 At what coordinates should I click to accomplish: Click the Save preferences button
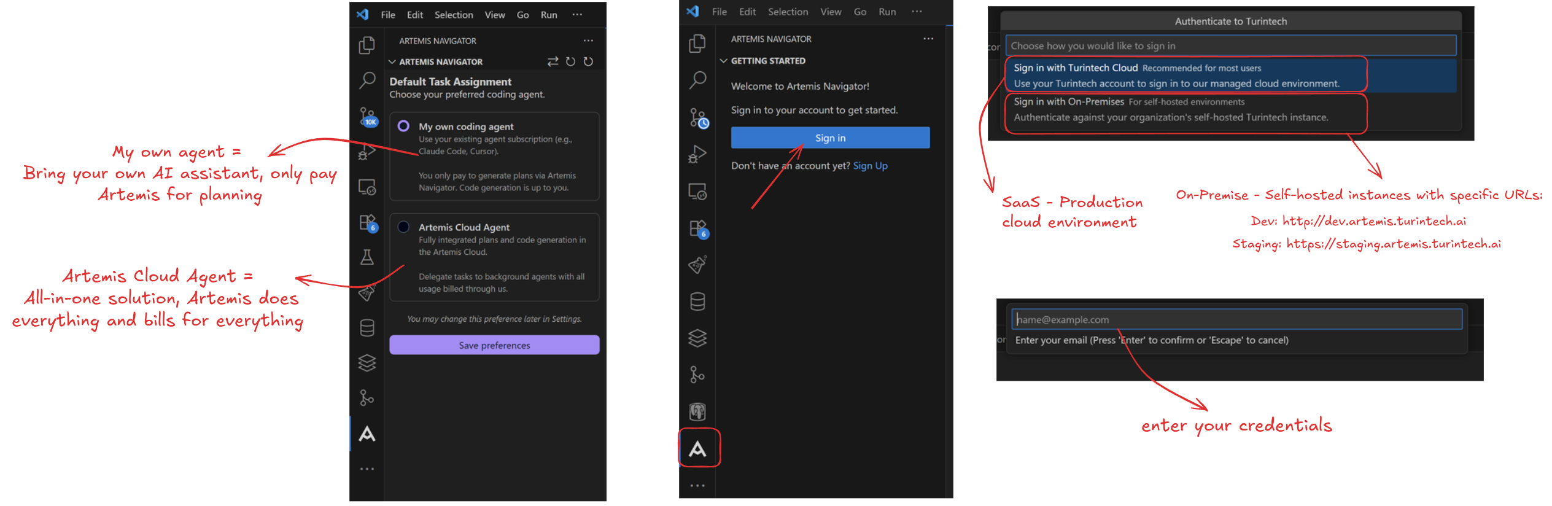(x=494, y=345)
